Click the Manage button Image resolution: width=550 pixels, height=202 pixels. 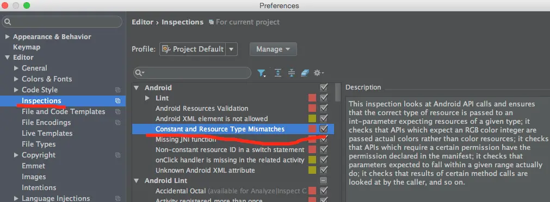[x=273, y=49]
